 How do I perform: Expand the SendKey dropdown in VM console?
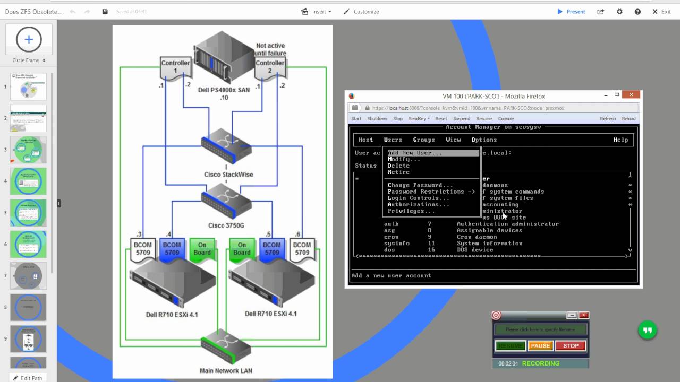click(x=419, y=118)
